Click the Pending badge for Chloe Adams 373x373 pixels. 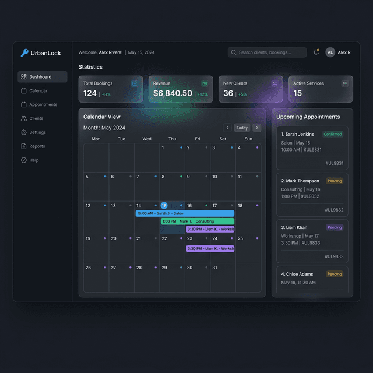(x=335, y=274)
